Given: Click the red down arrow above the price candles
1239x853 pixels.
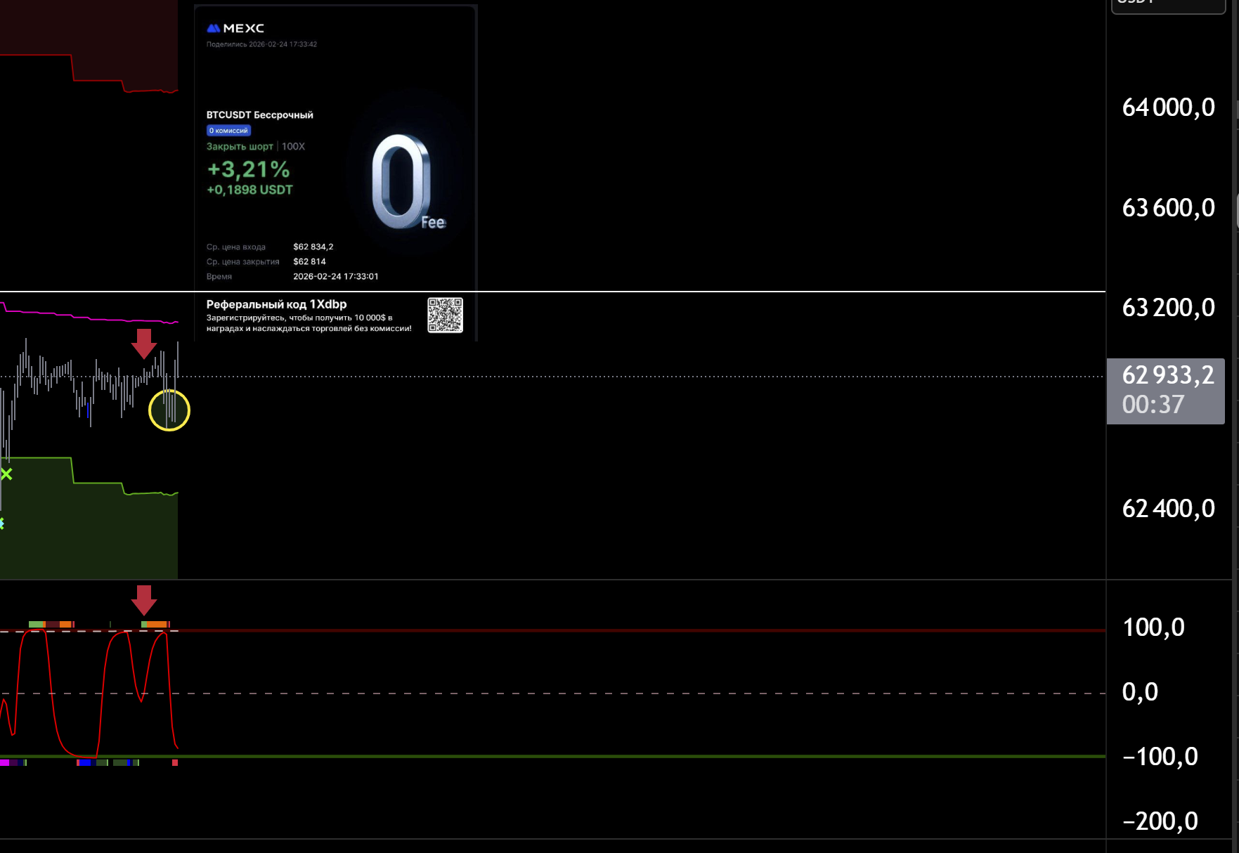Looking at the screenshot, I should pyautogui.click(x=144, y=343).
